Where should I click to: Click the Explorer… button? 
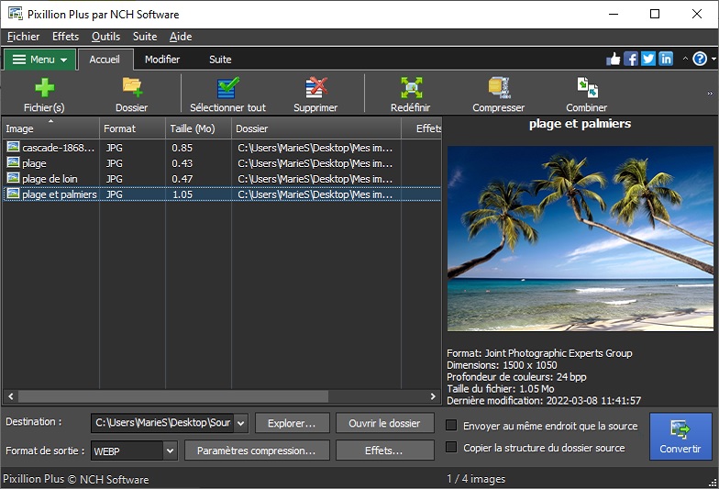[x=292, y=423]
